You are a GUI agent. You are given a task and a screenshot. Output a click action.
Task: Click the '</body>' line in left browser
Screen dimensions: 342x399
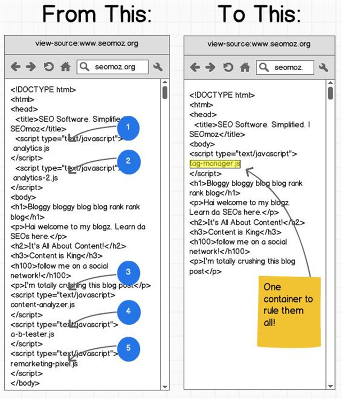(x=25, y=383)
